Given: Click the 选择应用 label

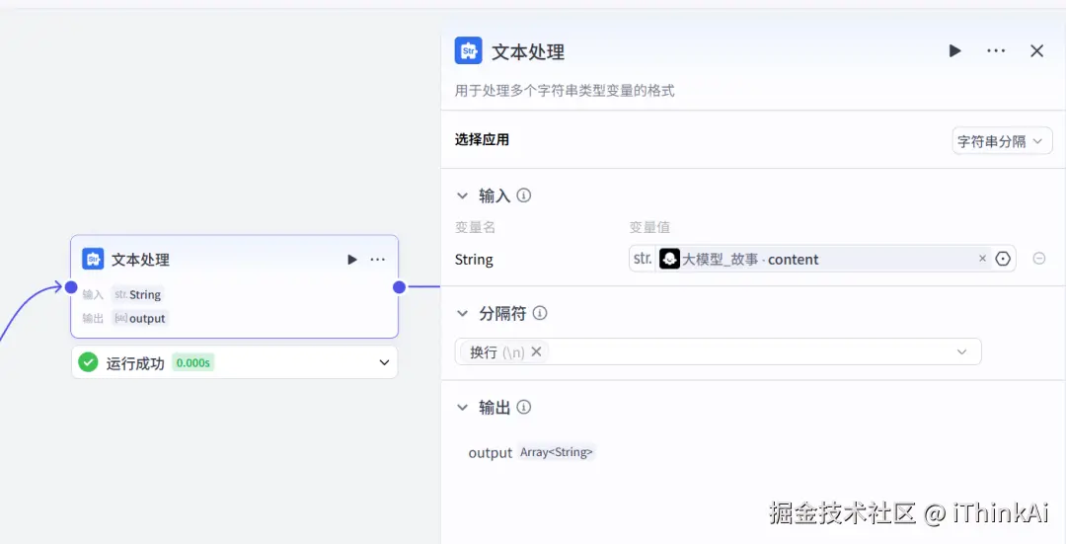Looking at the screenshot, I should coord(482,139).
